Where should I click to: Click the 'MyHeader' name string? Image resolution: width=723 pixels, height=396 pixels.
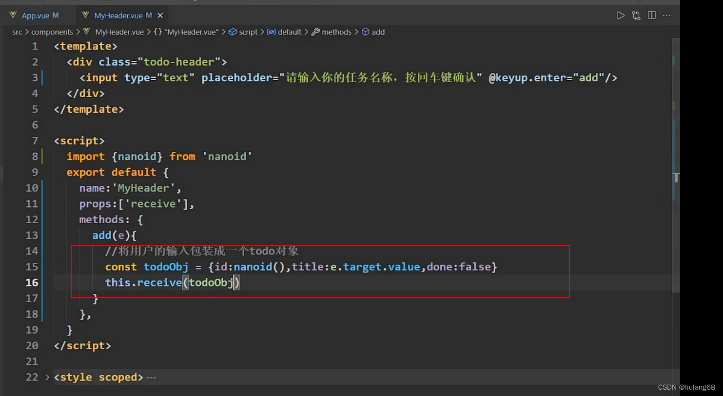pyautogui.click(x=144, y=188)
